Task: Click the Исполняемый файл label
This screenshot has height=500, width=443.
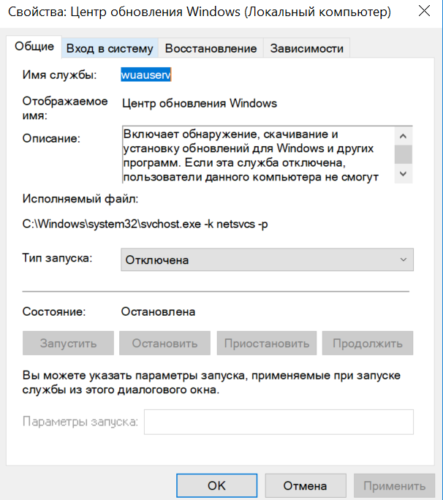Action: [80, 199]
